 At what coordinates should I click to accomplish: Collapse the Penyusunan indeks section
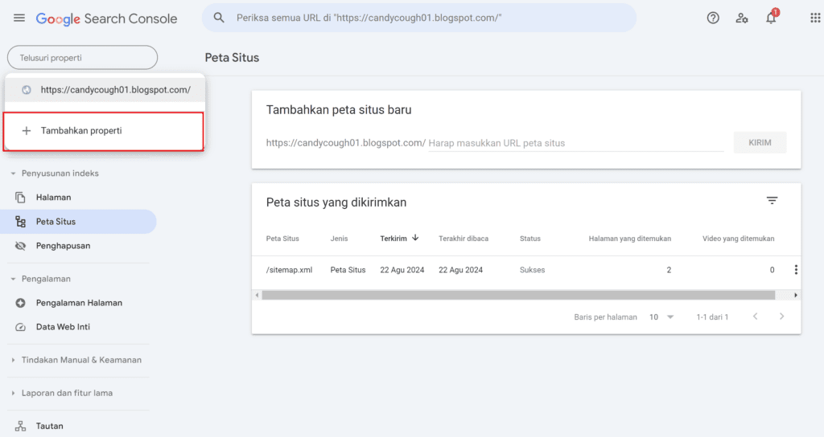pyautogui.click(x=13, y=174)
